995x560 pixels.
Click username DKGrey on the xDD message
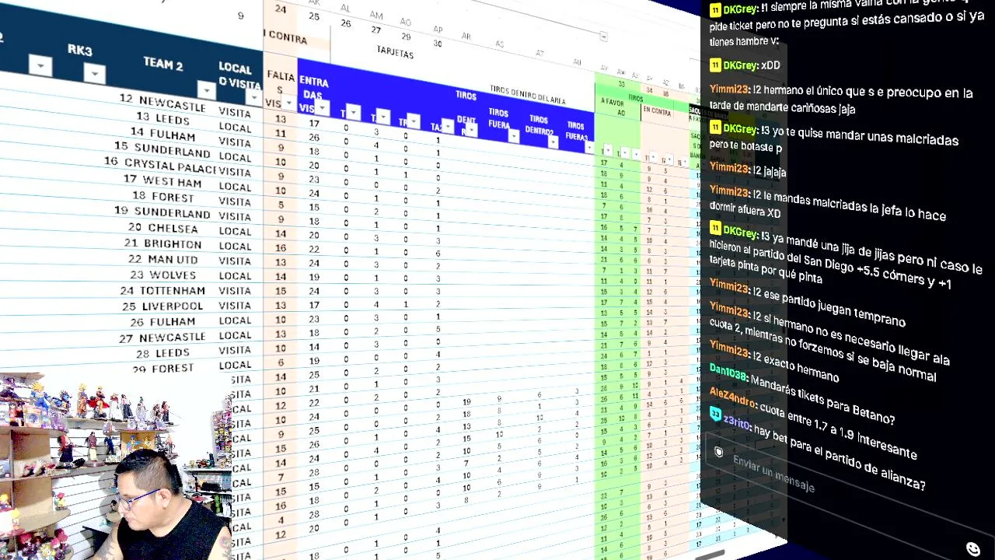[x=739, y=65]
